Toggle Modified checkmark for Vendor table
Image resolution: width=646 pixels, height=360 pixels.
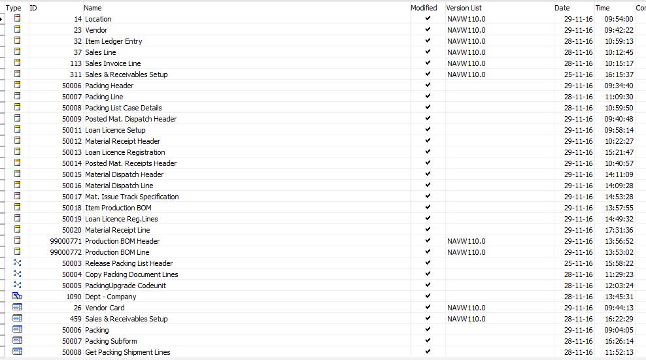pos(428,29)
